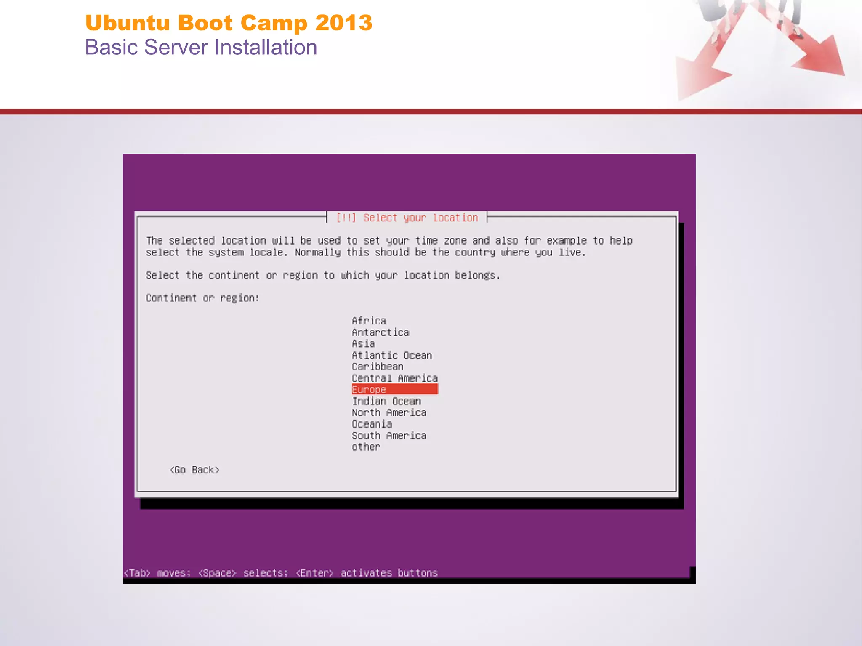Select Africa from the region list

point(369,321)
